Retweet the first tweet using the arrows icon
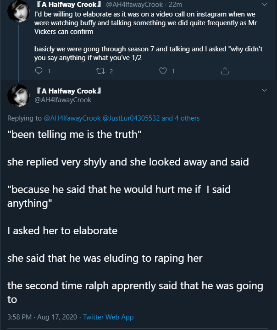Image resolution: width=277 pixels, height=330 pixels. [101, 71]
